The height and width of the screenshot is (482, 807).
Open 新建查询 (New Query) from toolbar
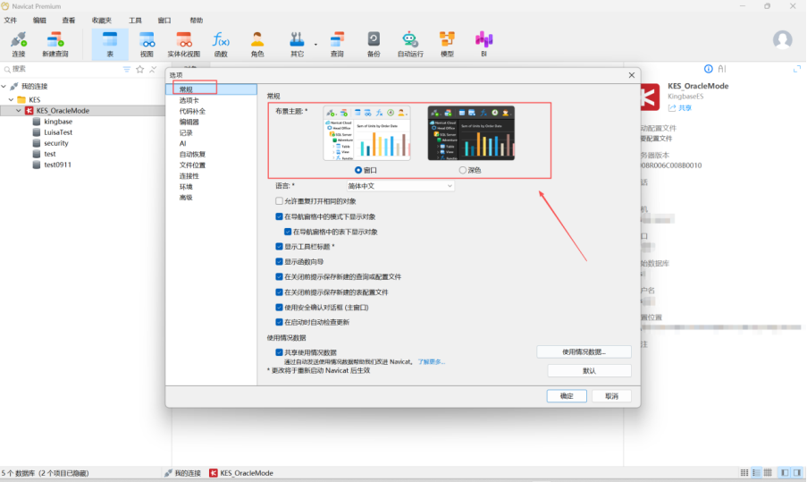(55, 41)
